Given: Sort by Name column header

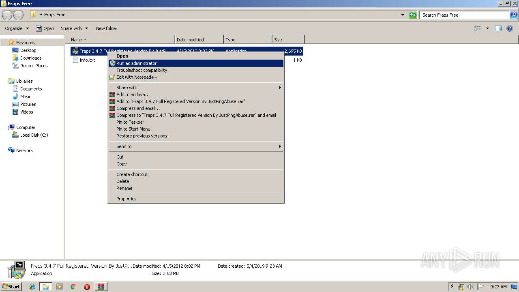Looking at the screenshot, I should click(120, 40).
